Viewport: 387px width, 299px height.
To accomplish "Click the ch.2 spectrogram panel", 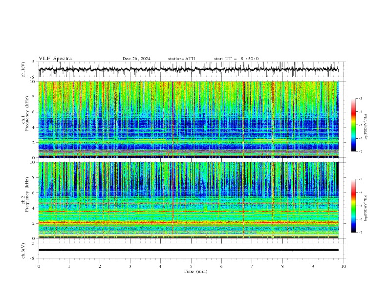I will pyautogui.click(x=188, y=200).
